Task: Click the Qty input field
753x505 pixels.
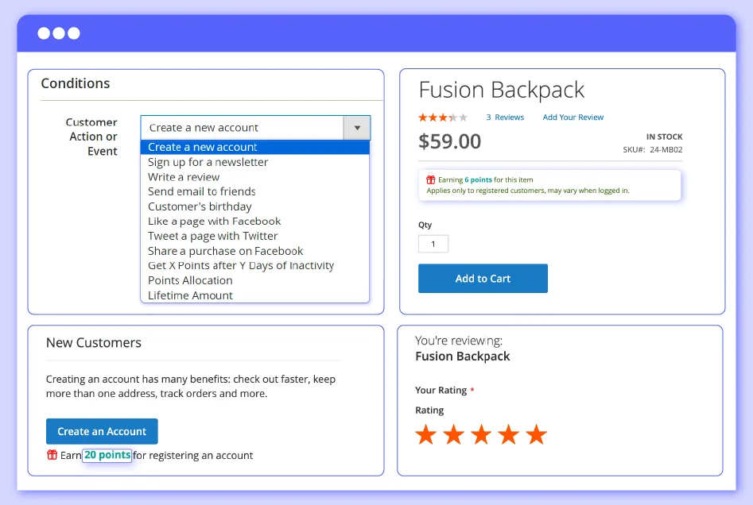Action: coord(433,244)
